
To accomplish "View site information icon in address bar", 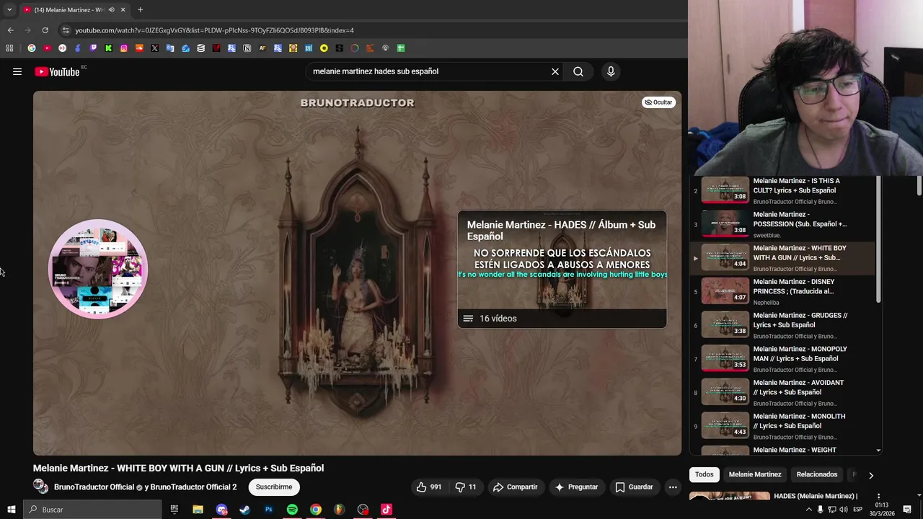I will click(66, 30).
